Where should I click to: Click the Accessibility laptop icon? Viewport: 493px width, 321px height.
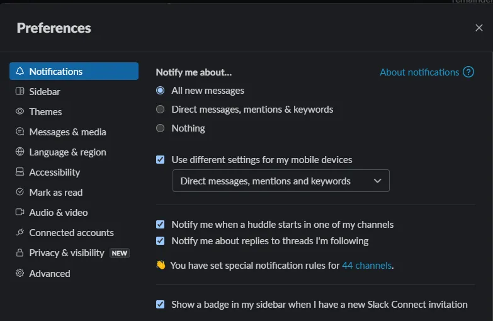pyautogui.click(x=20, y=172)
